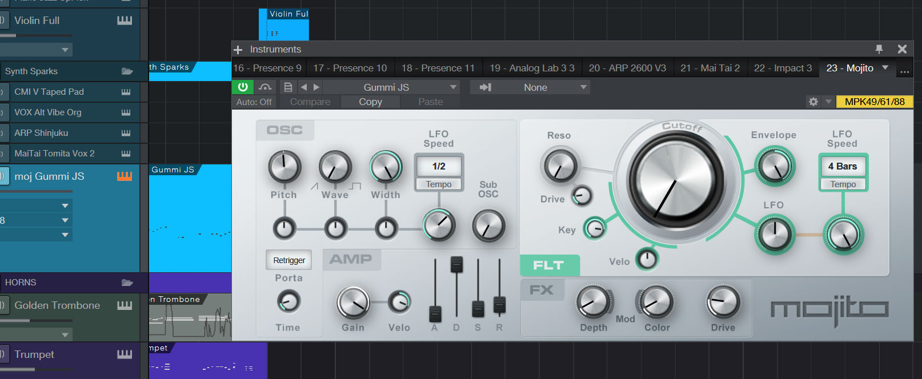Pin the Instruments window
Image resolution: width=922 pixels, height=379 pixels.
coord(879,49)
